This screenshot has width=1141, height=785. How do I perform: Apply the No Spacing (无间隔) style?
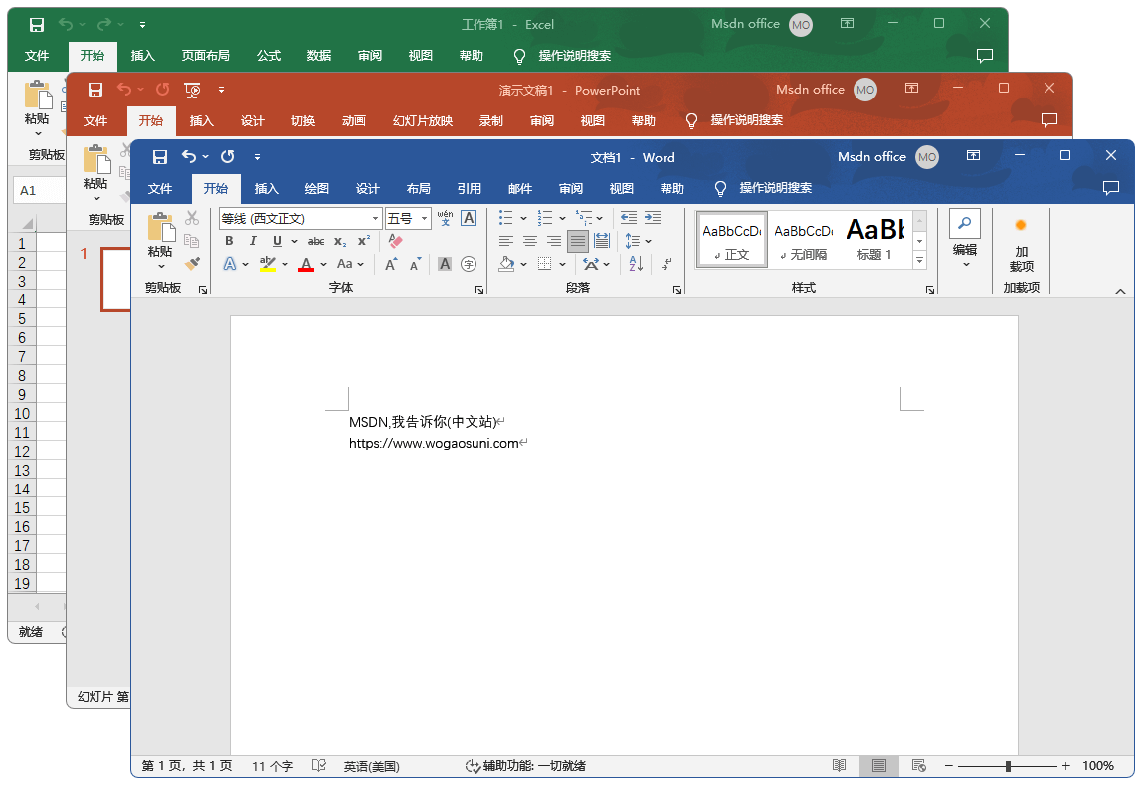[x=804, y=240]
